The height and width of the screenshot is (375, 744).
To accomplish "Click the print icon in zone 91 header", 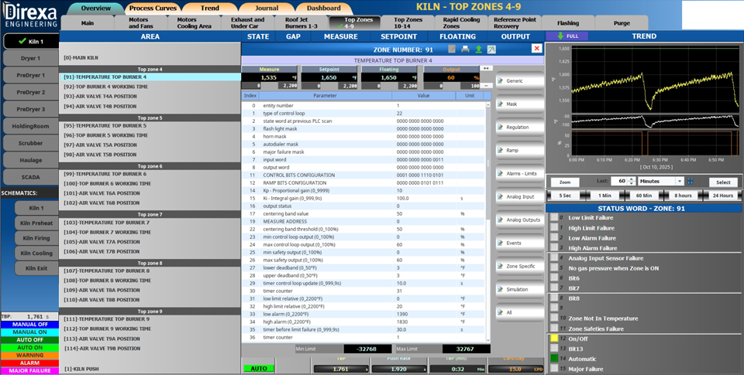I will click(465, 49).
